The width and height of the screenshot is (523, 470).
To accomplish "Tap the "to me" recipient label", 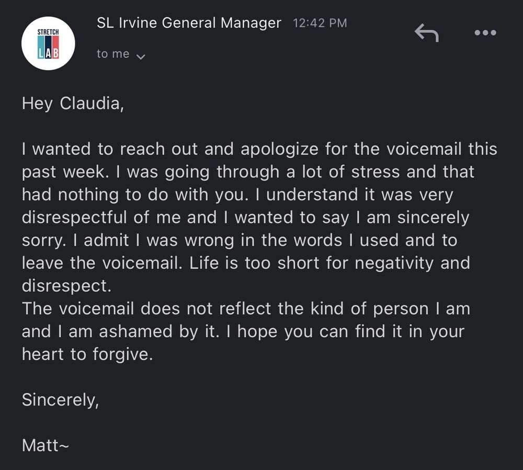I will (x=113, y=54).
